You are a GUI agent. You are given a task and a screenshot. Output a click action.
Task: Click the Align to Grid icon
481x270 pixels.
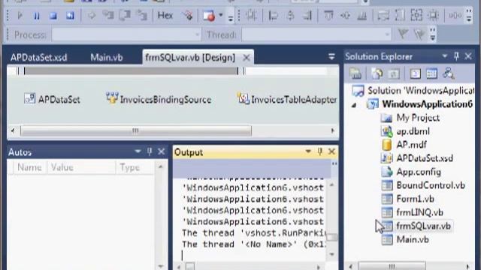[251, 15]
